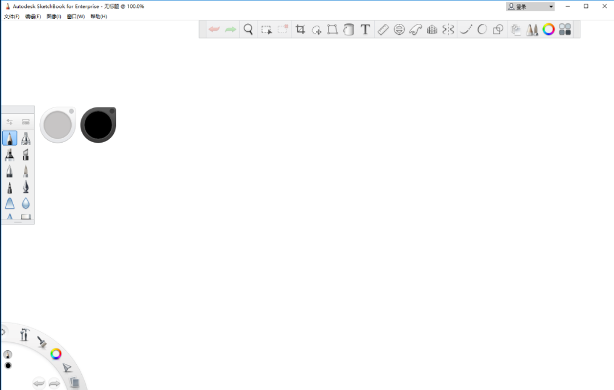
Task: Open the Layer Editor from the toolbar
Action: [516, 30]
